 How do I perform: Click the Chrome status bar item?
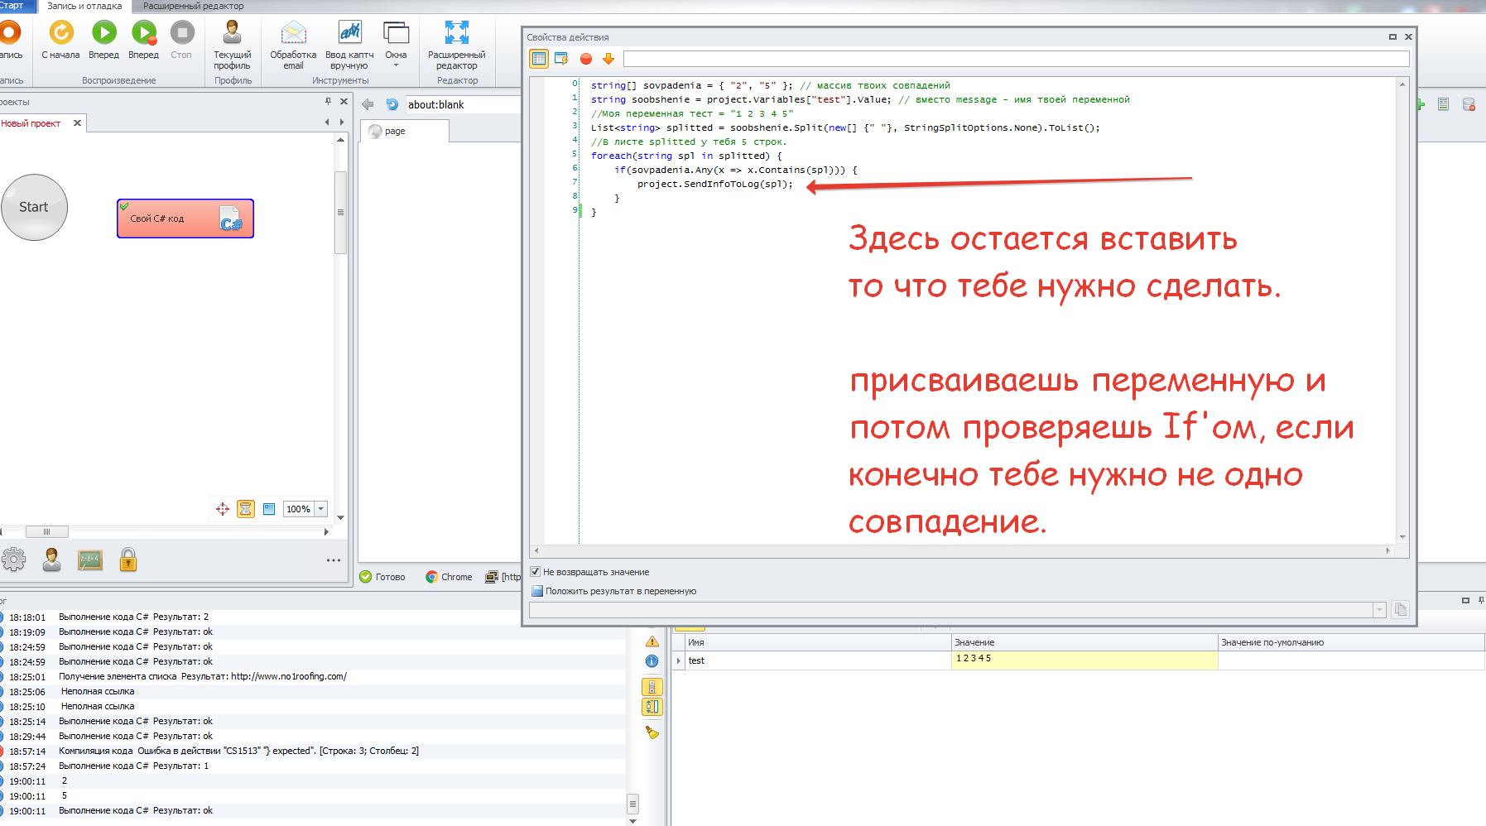pos(449,577)
